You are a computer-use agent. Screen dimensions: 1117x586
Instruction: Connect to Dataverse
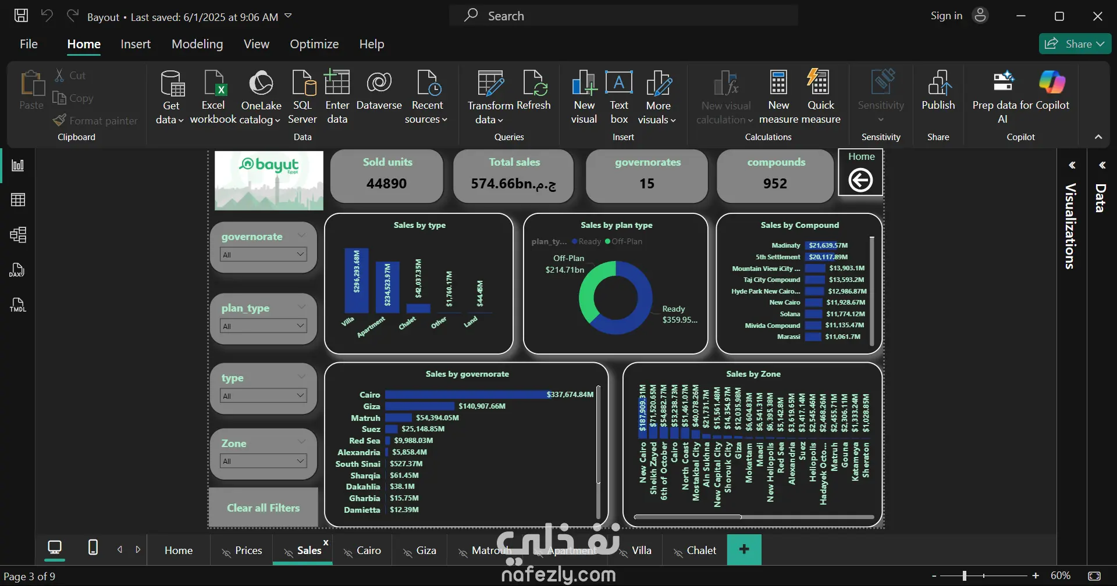pos(379,91)
